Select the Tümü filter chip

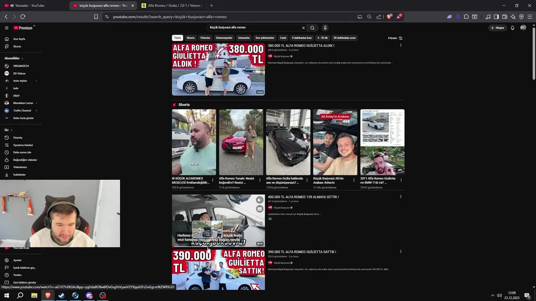click(178, 38)
